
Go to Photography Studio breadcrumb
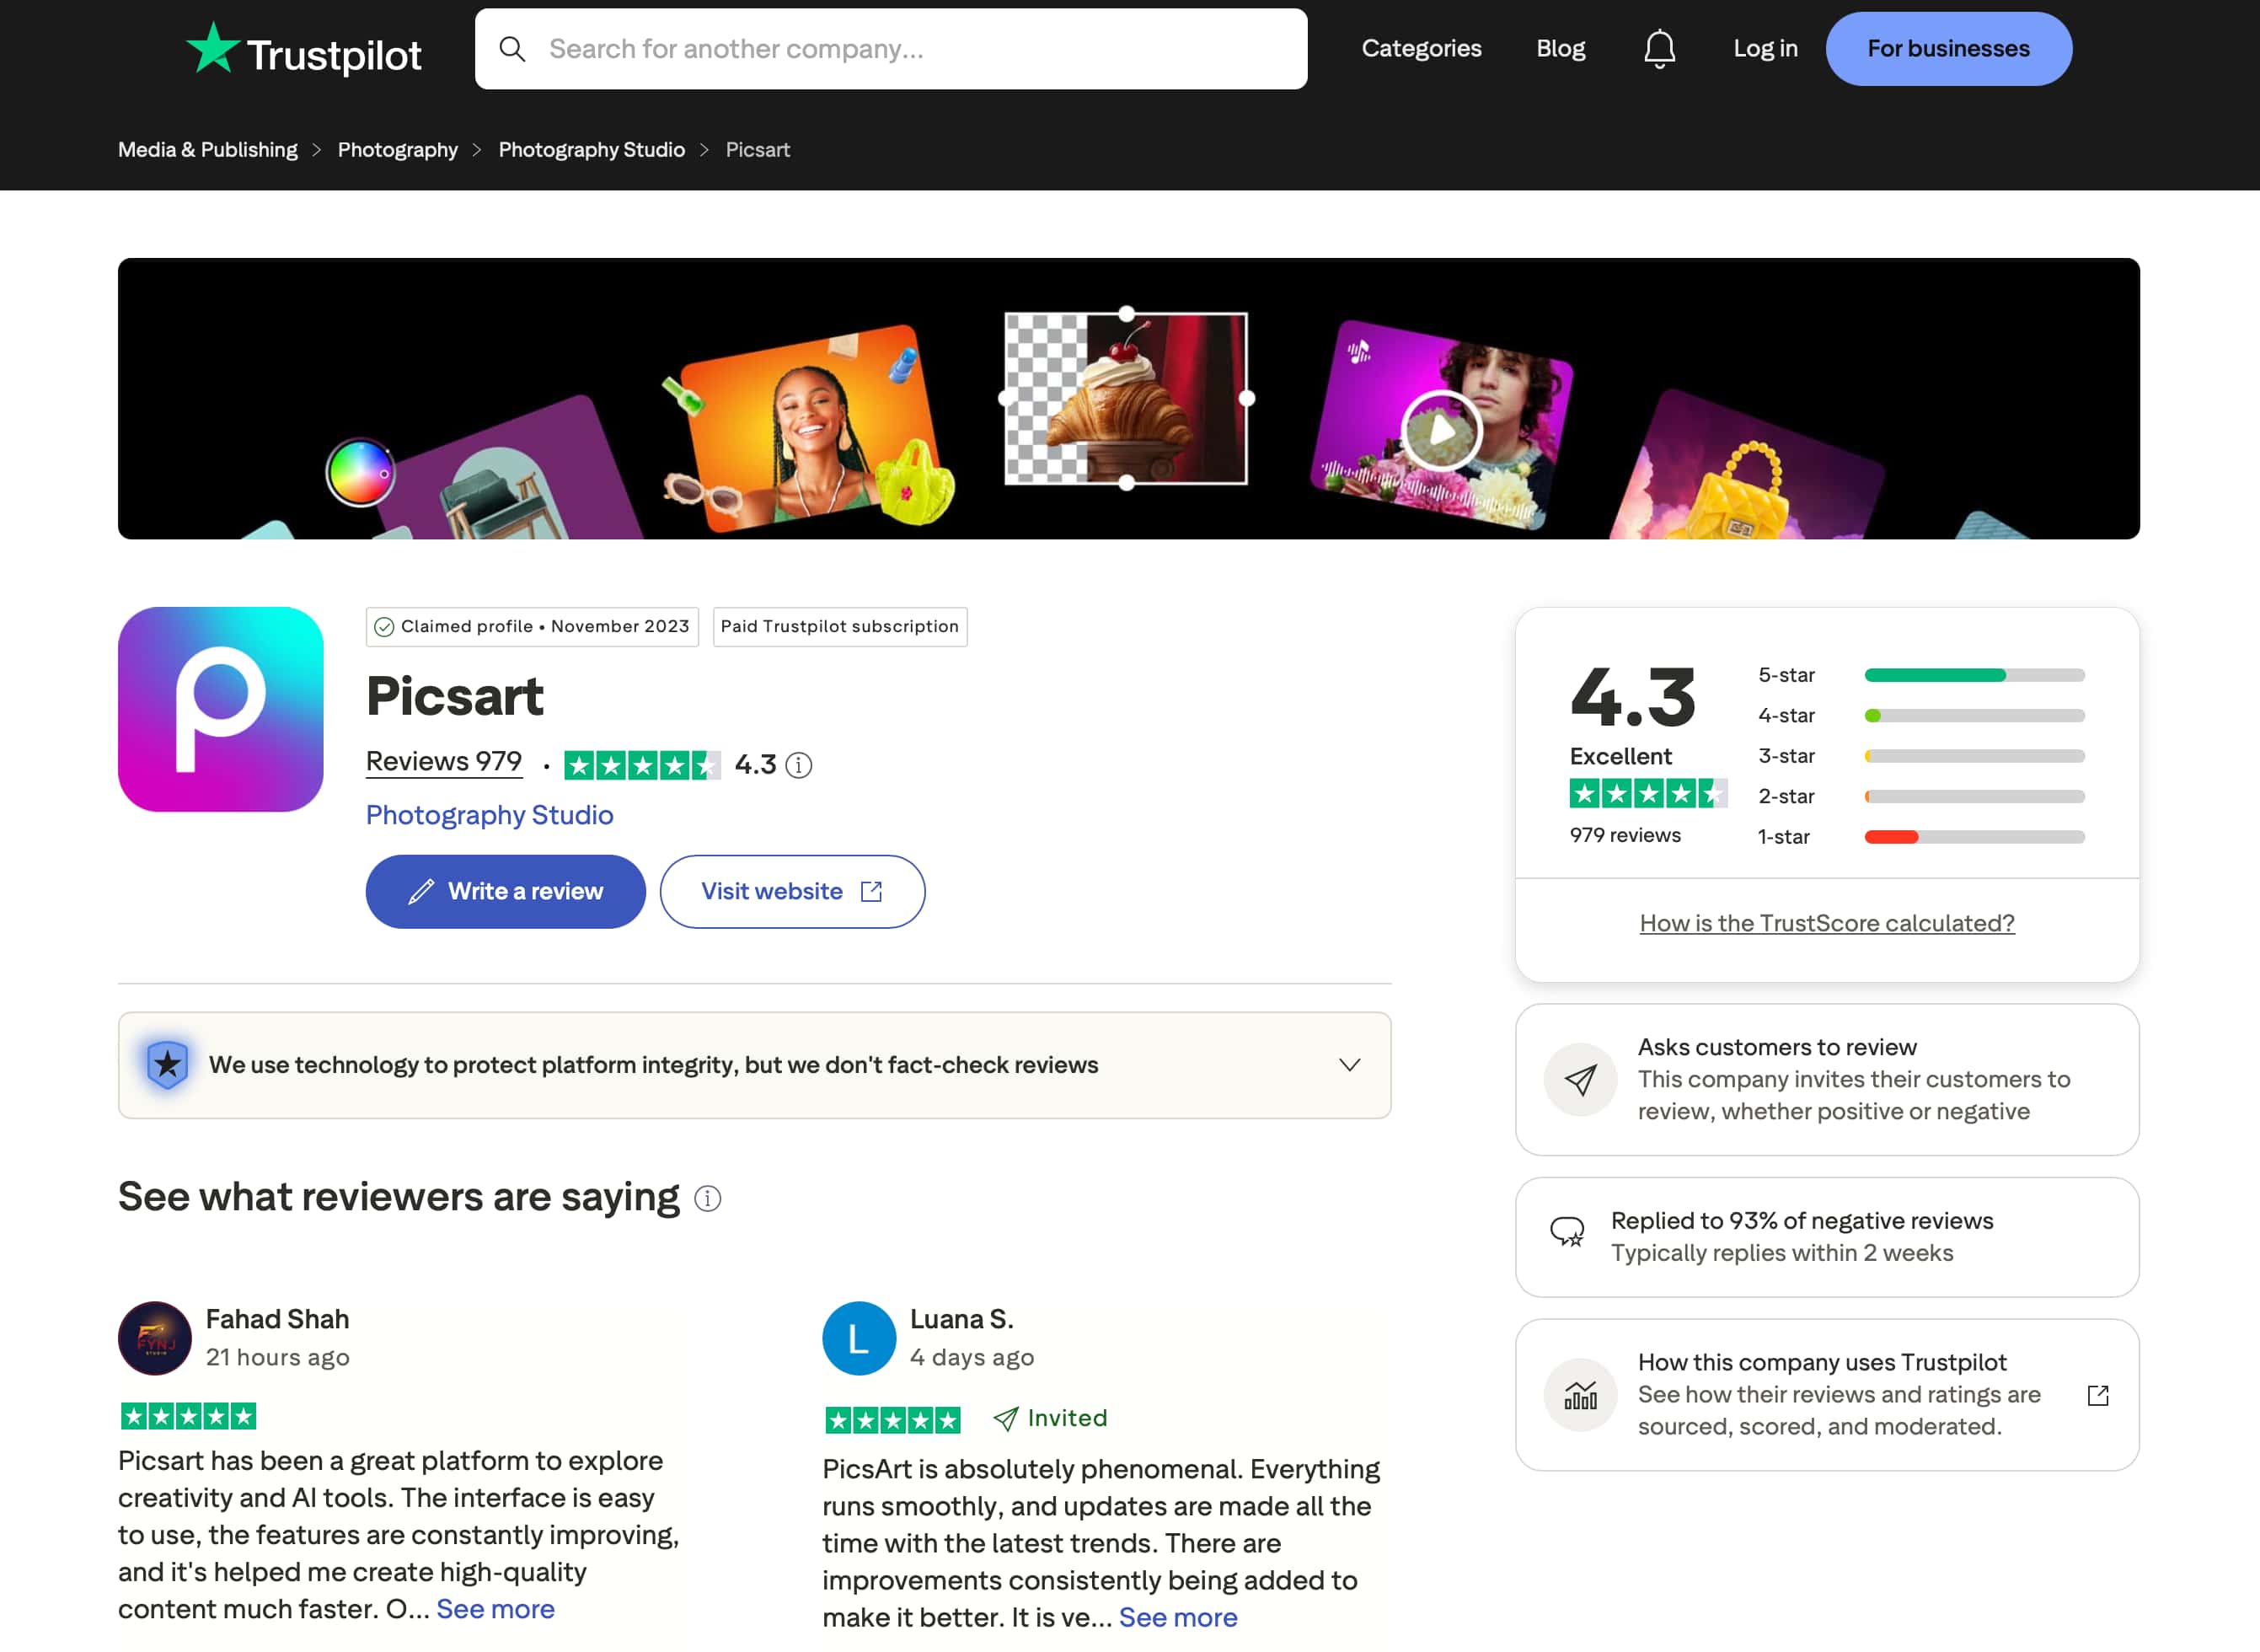(x=592, y=150)
